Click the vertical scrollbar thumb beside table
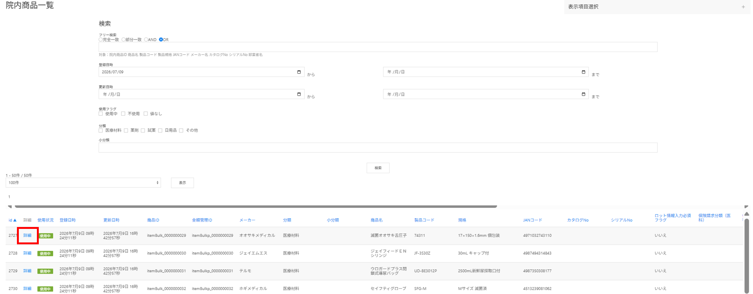Screen dimensions: 753x294 (747, 256)
